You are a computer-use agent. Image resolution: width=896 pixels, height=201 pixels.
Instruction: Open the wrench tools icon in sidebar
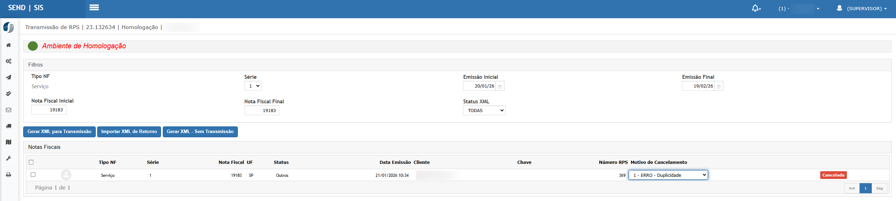(x=8, y=158)
